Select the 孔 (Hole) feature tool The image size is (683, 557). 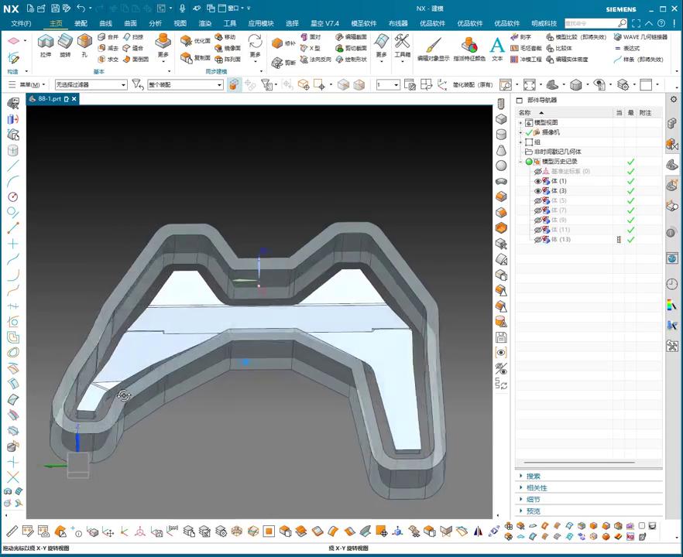84,44
